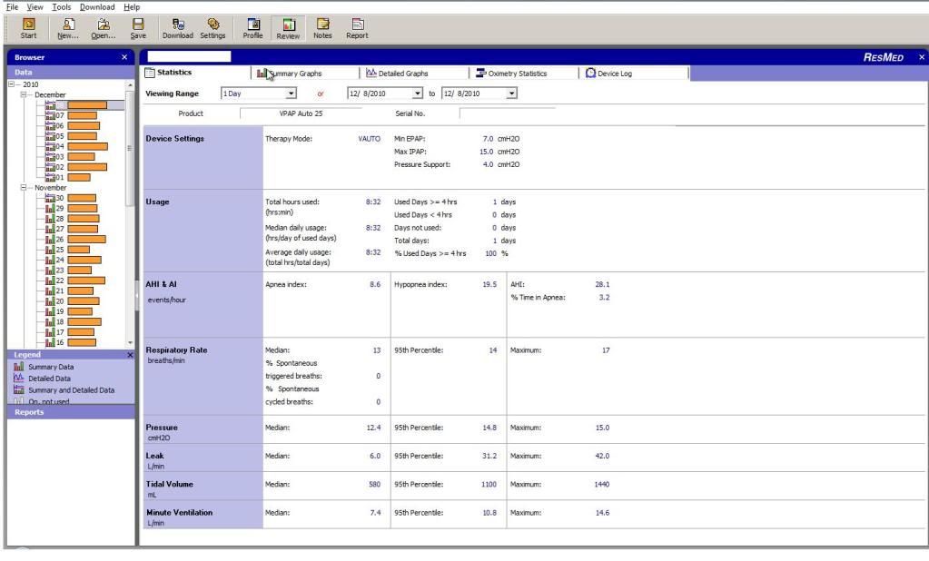Switch to the Statistics tab
Screen dimensions: 929x561
[x=196, y=73]
